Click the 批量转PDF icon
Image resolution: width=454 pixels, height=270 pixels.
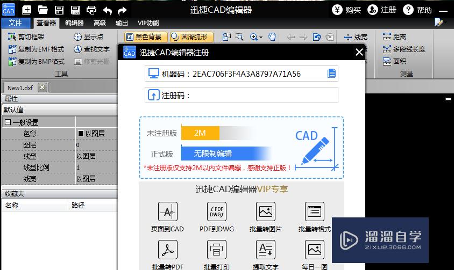click(168, 250)
